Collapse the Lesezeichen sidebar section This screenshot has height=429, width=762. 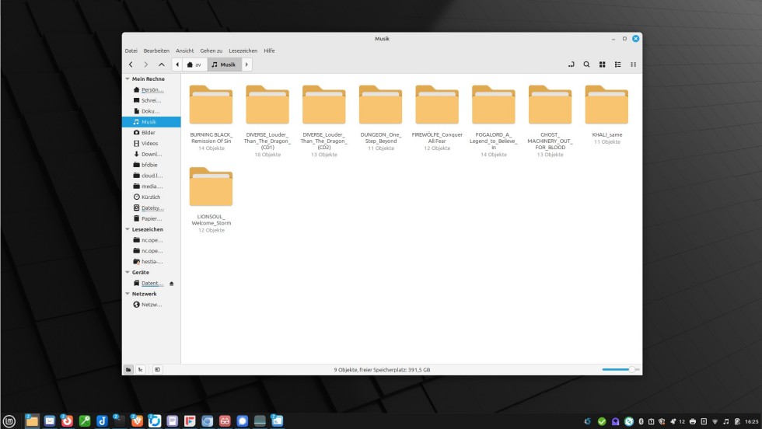pos(128,230)
